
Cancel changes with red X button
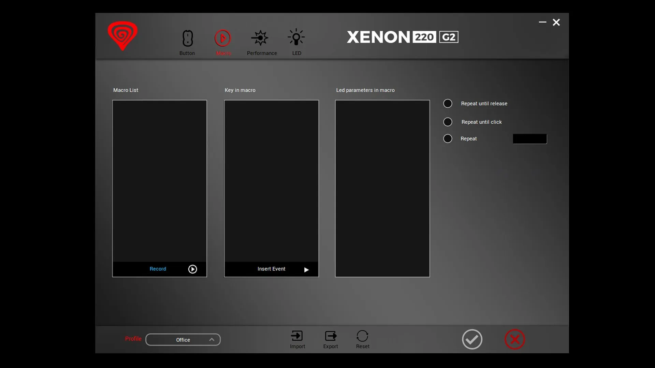[515, 339]
